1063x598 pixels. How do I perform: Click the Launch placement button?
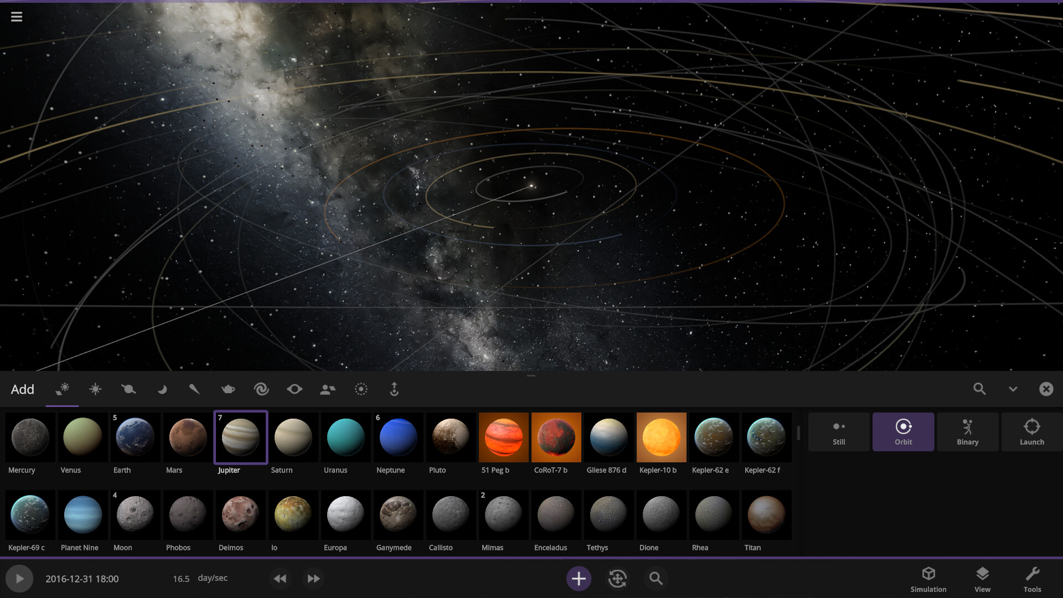1032,432
